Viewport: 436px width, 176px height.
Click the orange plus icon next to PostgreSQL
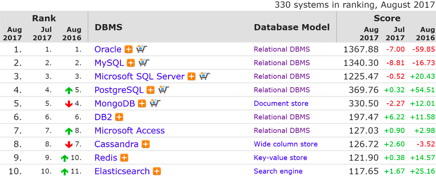coord(150,90)
